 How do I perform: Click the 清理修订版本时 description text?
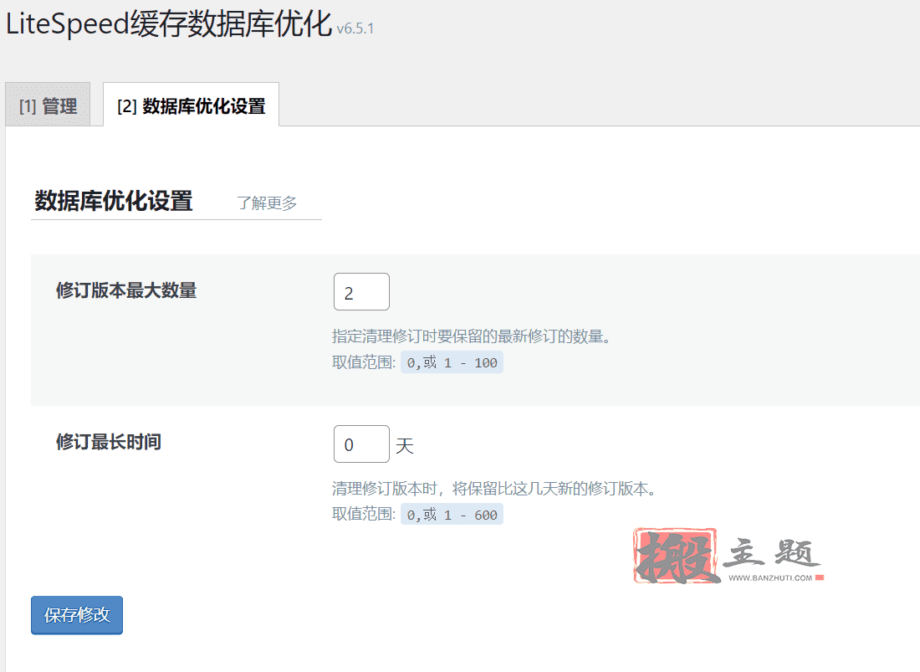pos(494,488)
